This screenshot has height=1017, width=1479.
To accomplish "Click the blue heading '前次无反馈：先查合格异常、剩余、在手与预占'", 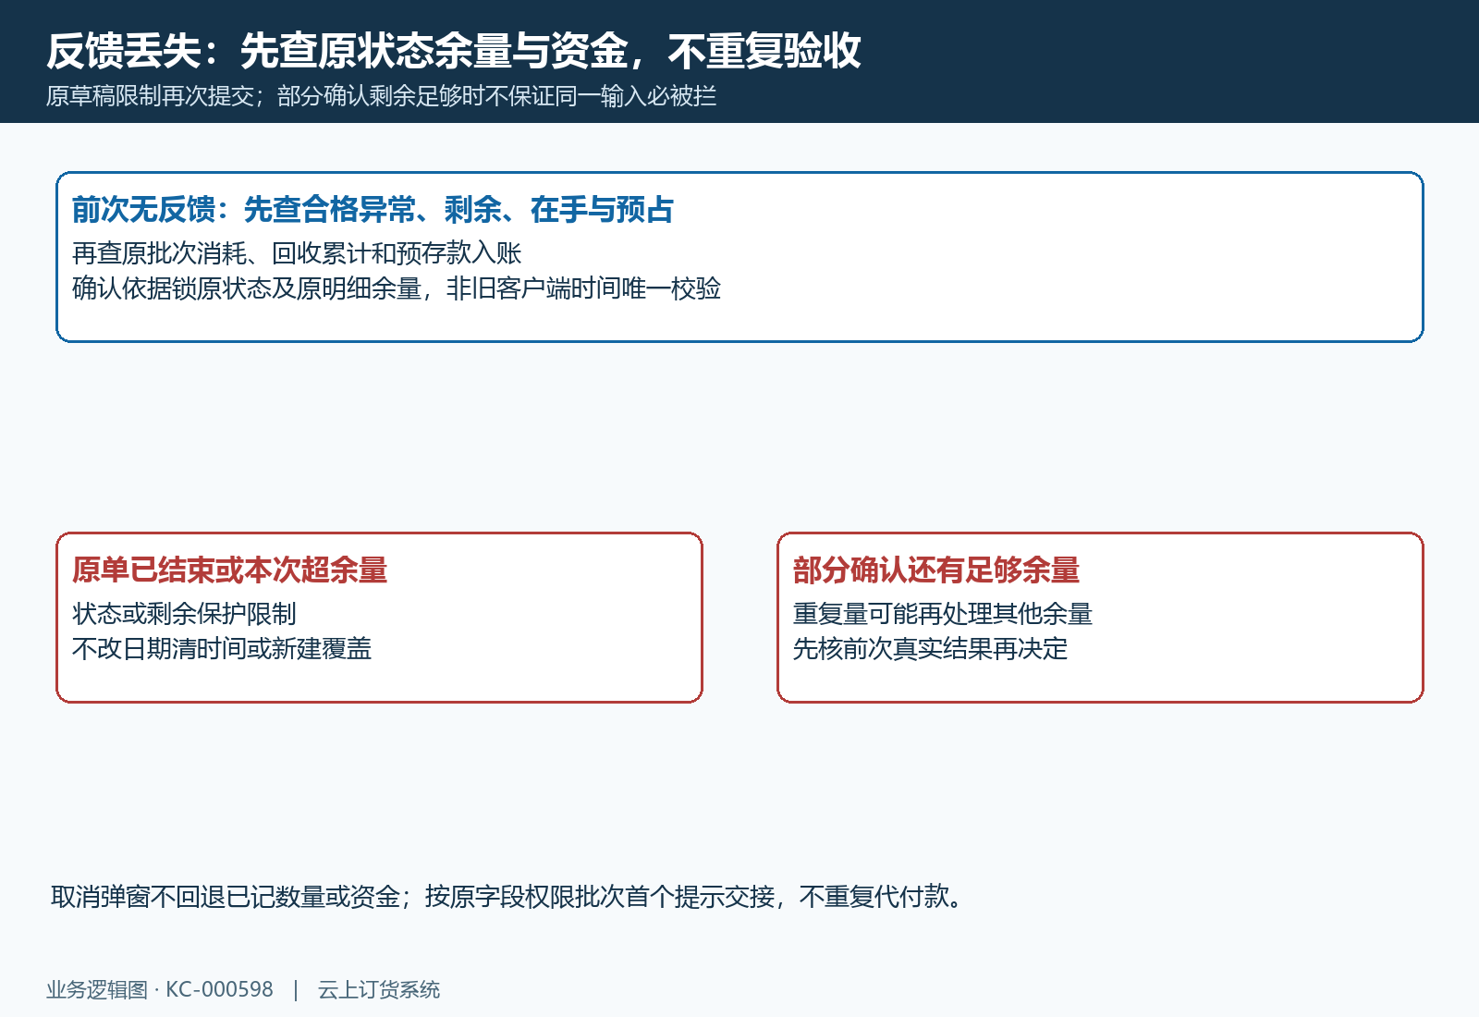I will click(x=373, y=210).
